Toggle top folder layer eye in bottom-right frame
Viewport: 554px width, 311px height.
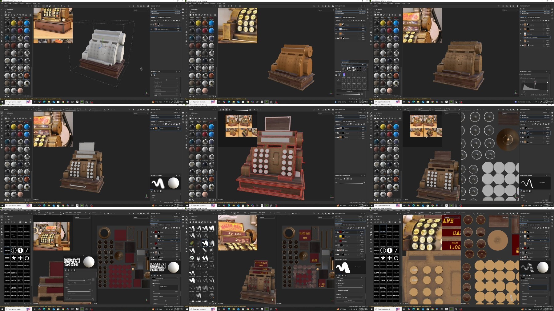click(520, 232)
